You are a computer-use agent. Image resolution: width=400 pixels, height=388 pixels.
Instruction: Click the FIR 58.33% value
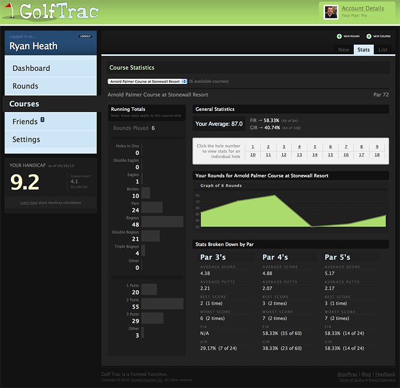(x=271, y=121)
